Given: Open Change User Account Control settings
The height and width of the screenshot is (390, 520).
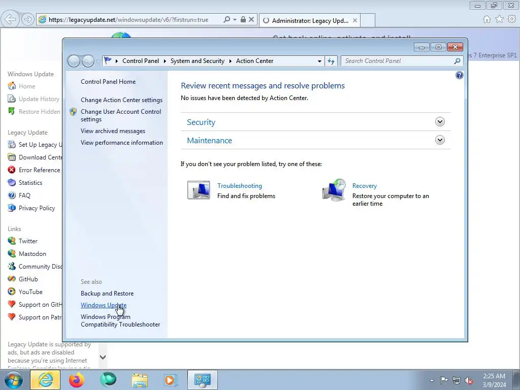Looking at the screenshot, I should [121, 115].
